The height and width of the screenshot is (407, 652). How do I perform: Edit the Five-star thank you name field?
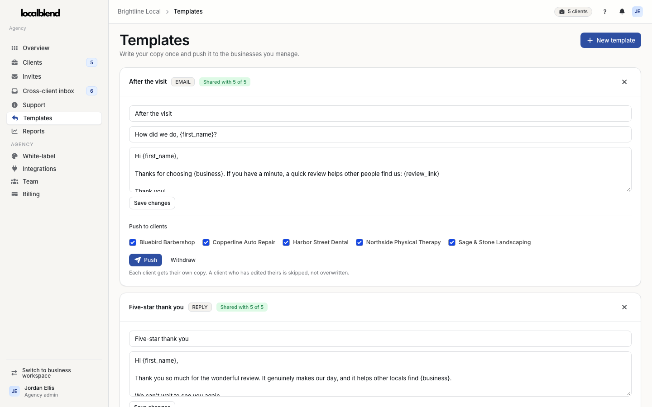[x=380, y=339]
